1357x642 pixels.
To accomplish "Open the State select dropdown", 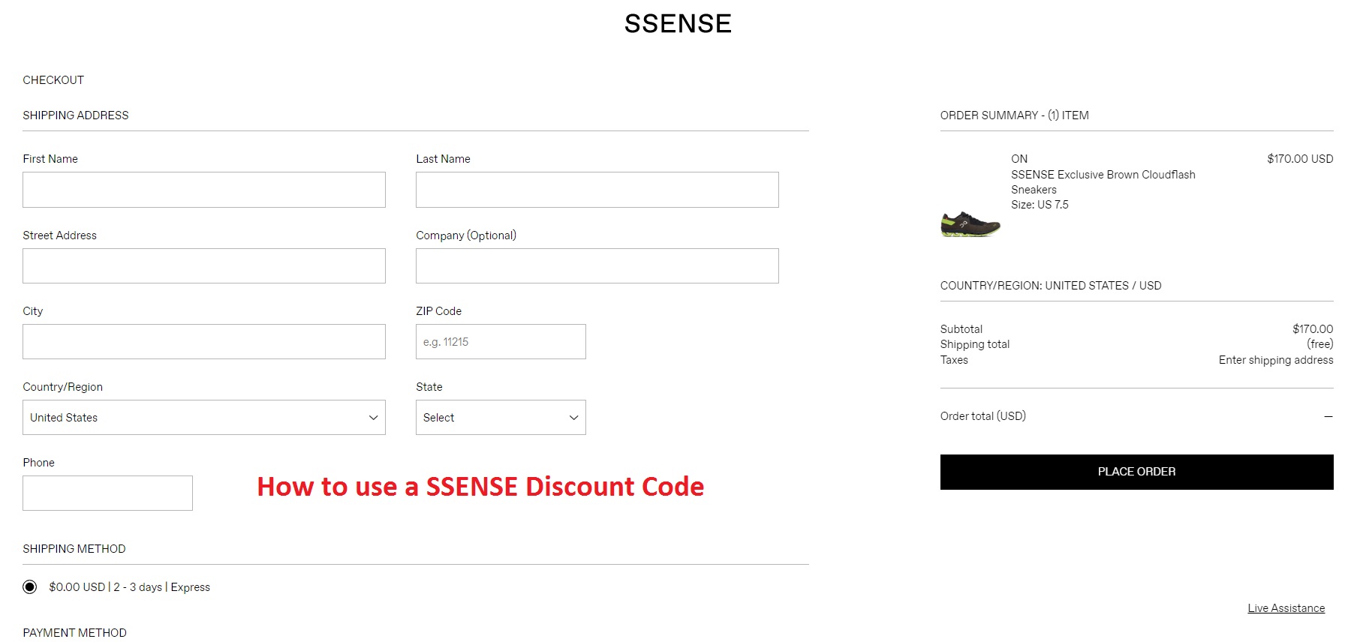I will point(501,418).
